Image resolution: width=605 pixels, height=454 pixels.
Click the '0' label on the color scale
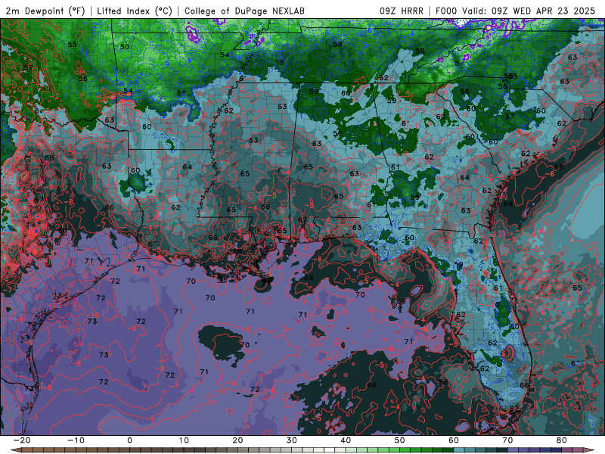[129, 440]
